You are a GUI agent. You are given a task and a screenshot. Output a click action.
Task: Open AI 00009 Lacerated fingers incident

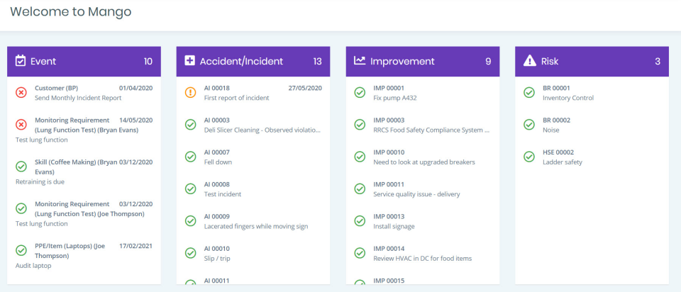click(x=255, y=221)
